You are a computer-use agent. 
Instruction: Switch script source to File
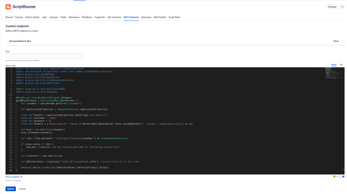[x=341, y=65]
